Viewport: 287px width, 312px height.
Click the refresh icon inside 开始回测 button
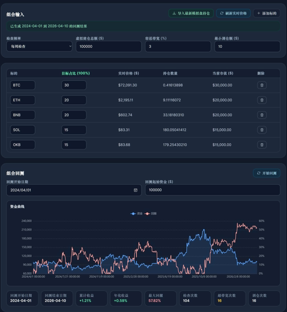[259, 173]
